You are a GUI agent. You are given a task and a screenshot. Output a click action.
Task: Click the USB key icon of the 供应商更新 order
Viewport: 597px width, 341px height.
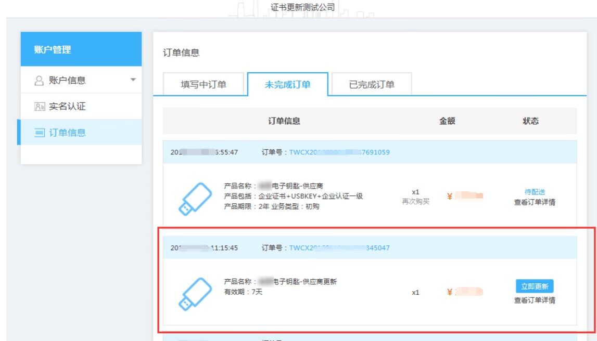coord(195,294)
